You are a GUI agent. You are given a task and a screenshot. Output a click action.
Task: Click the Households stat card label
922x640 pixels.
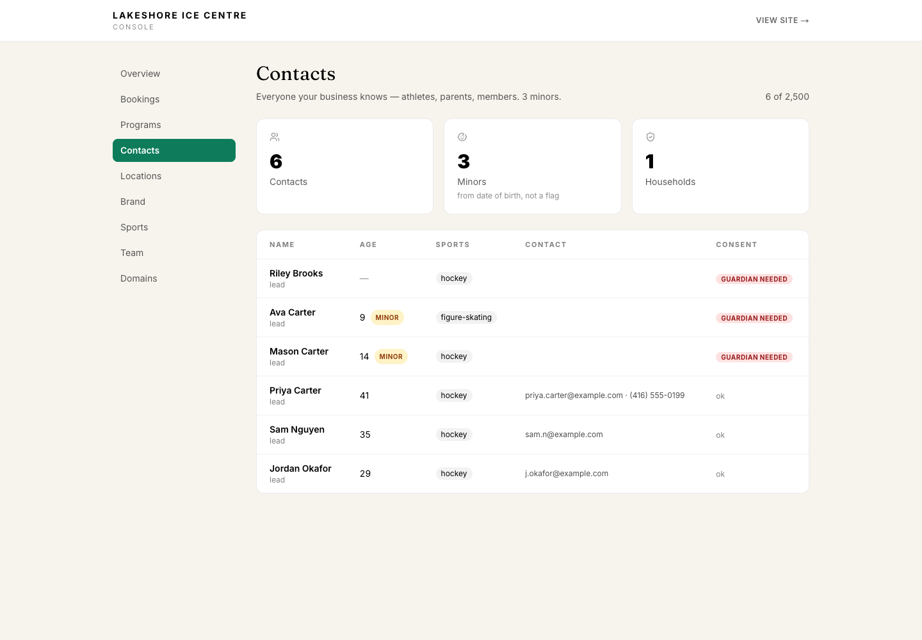point(670,182)
